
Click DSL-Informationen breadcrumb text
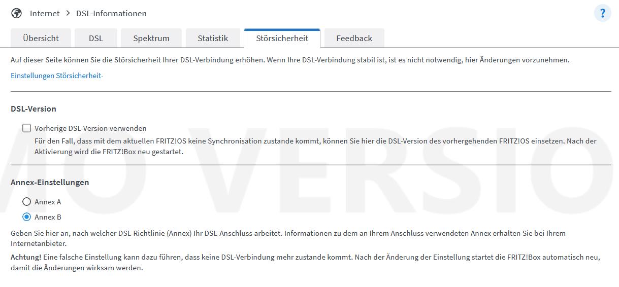pos(111,13)
